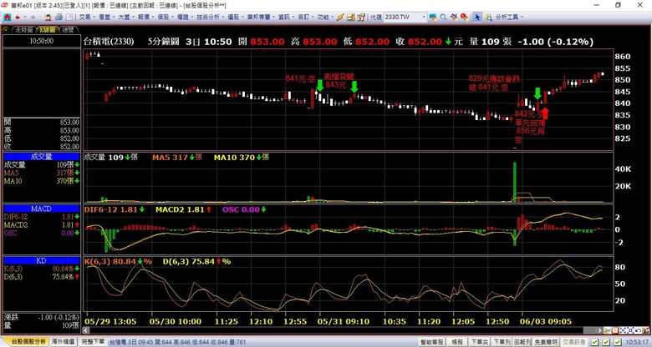Click the chart scrollbar thumb at the right end

coord(589,330)
